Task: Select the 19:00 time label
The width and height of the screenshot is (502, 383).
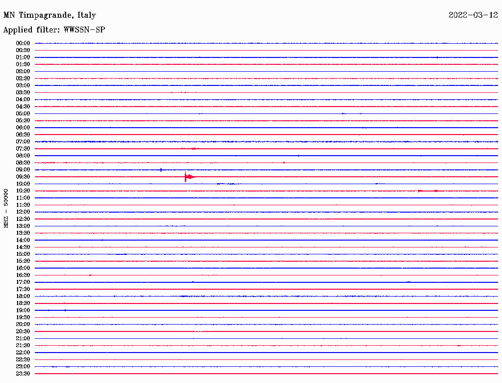Action: coord(23,310)
